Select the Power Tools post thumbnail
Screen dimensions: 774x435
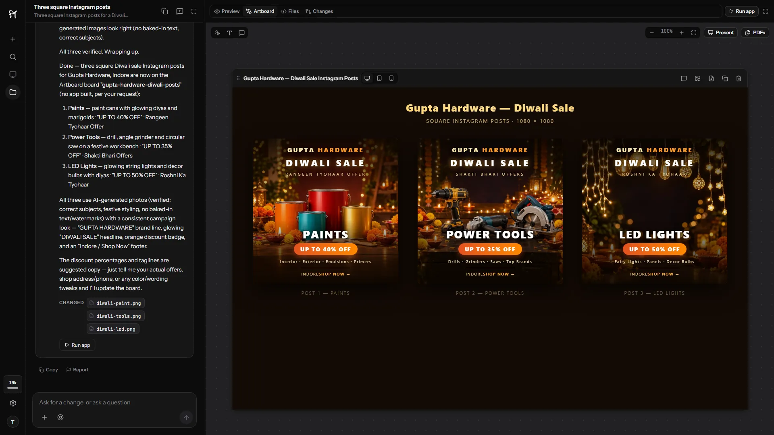[x=490, y=211]
